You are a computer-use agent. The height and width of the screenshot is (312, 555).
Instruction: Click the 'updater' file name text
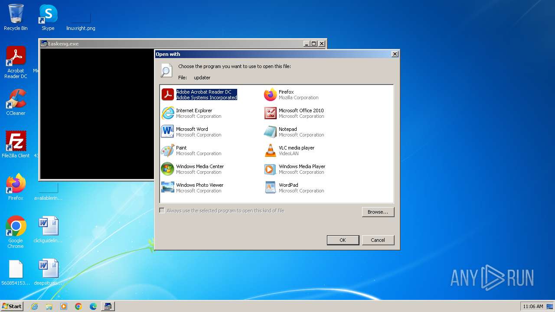click(202, 78)
